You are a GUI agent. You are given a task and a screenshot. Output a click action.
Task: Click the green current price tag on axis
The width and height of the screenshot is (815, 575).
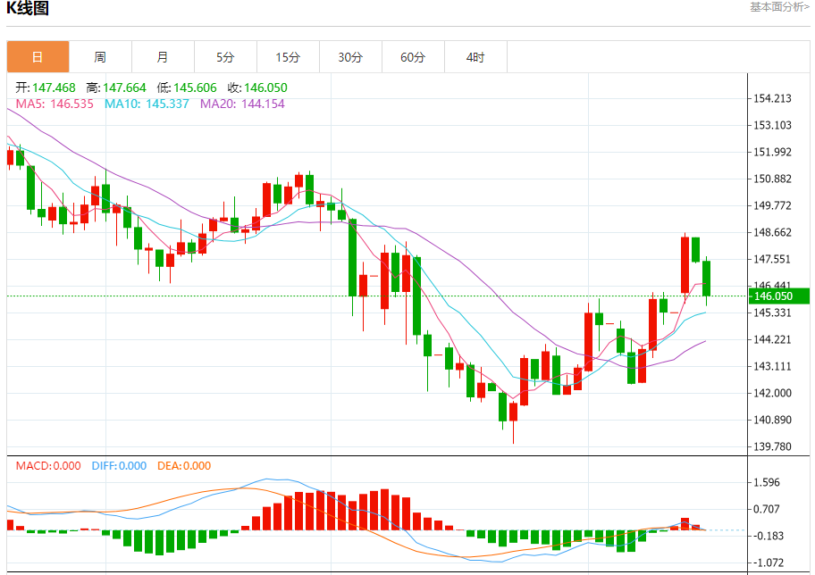point(778,296)
